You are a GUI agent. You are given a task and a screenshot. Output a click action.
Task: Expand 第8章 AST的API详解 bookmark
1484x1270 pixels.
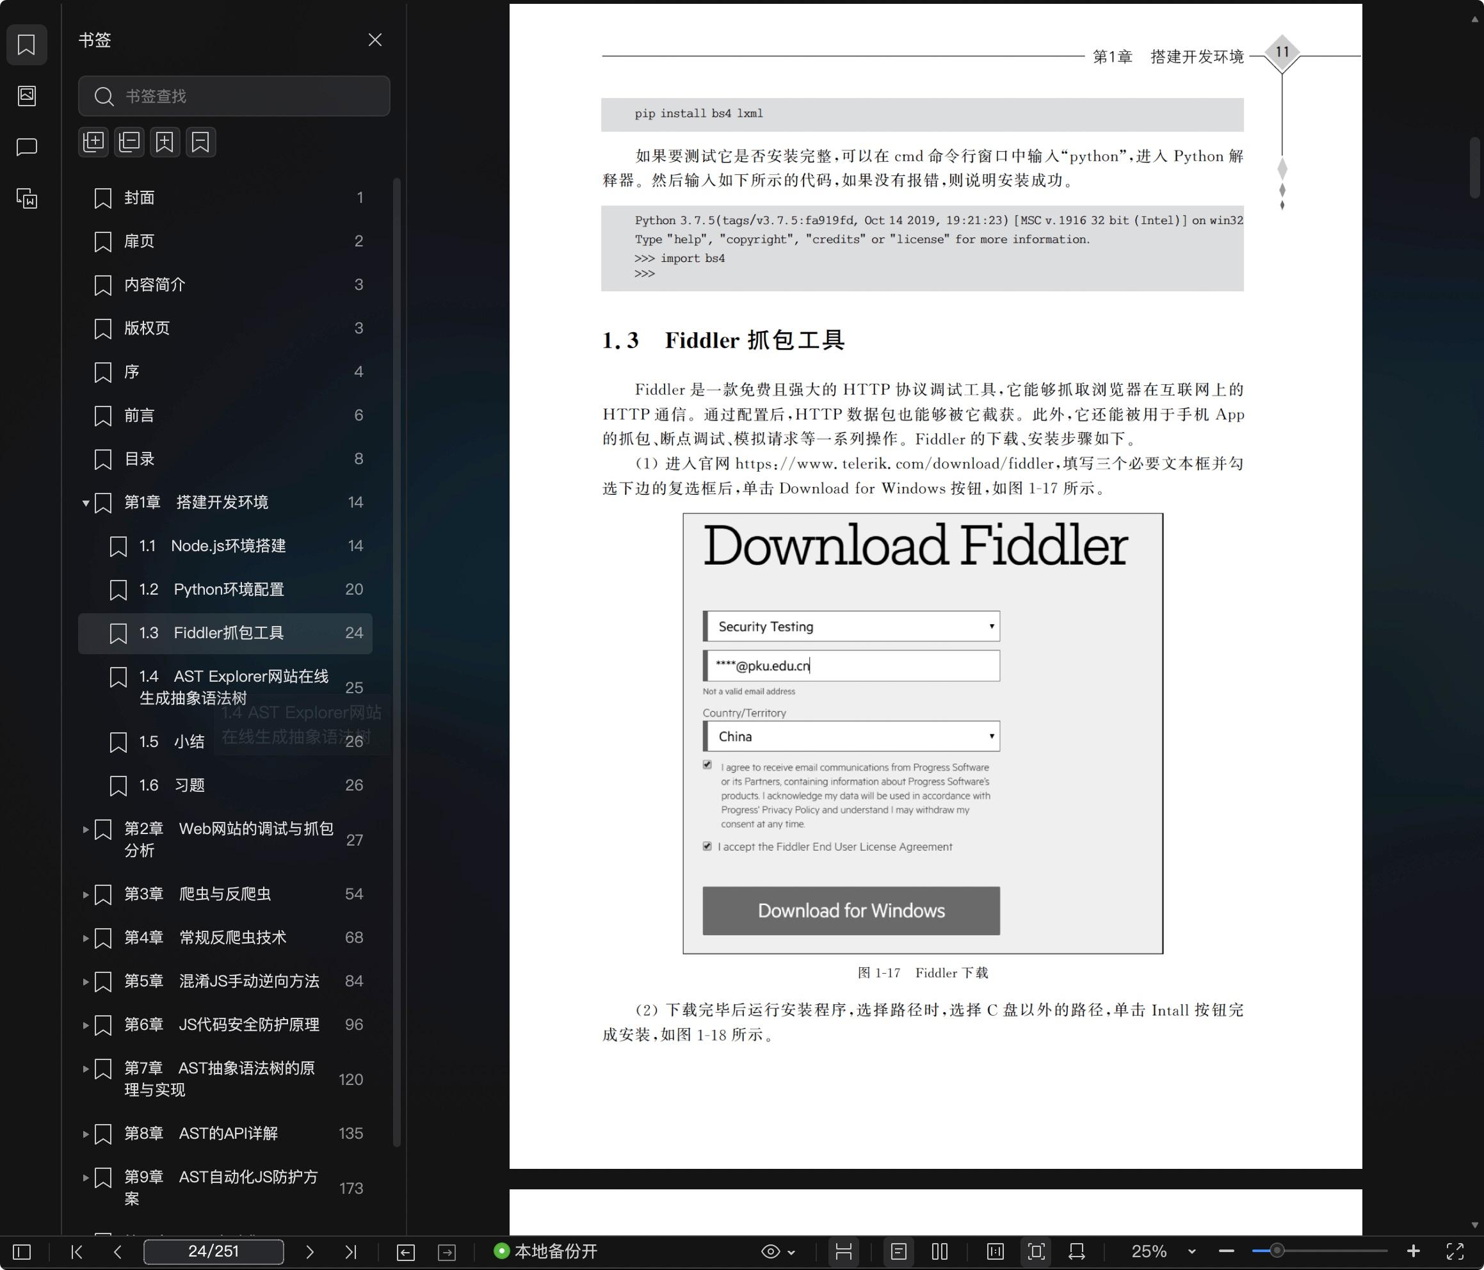[x=85, y=1134]
